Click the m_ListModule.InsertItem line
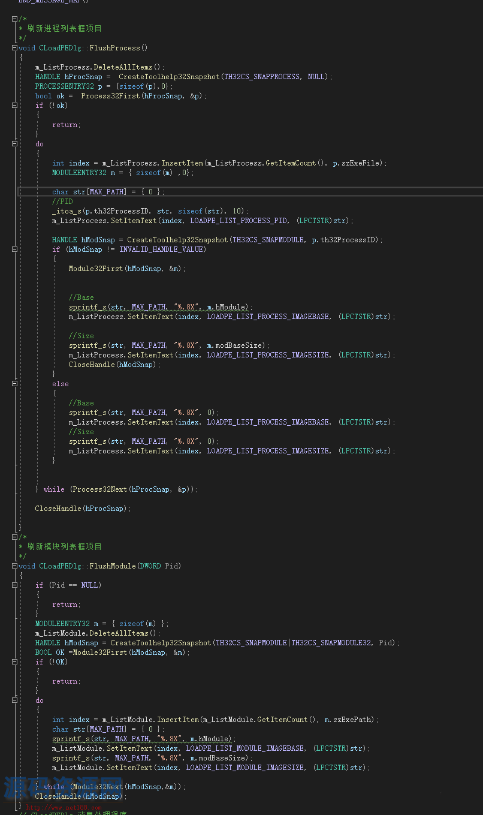This screenshot has height=815, width=483. pyautogui.click(x=215, y=720)
